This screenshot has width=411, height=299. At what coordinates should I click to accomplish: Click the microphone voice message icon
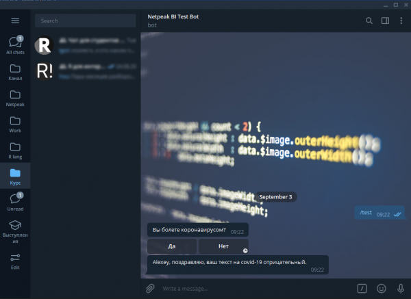(x=399, y=288)
